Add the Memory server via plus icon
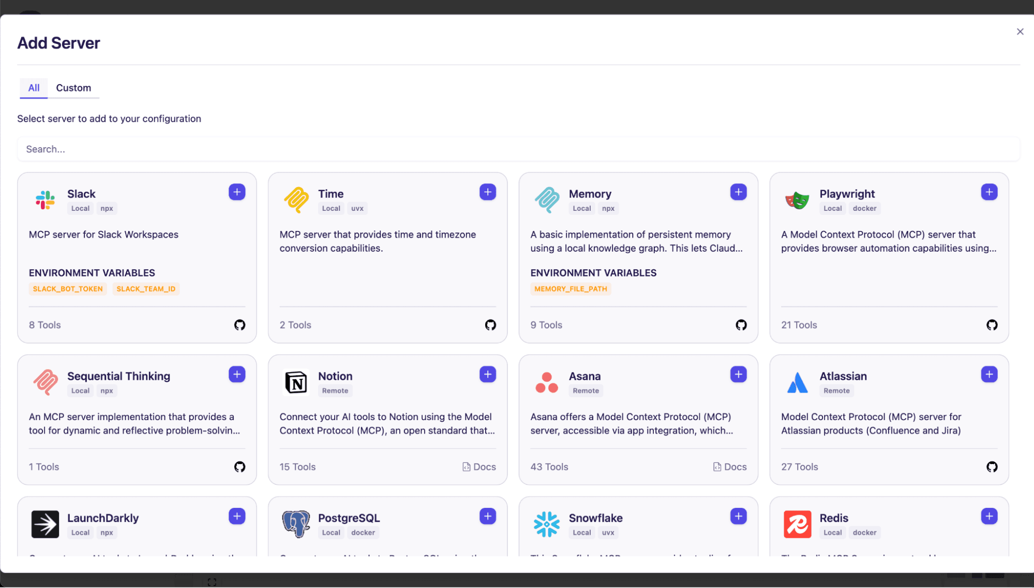1034x588 pixels. click(x=738, y=192)
